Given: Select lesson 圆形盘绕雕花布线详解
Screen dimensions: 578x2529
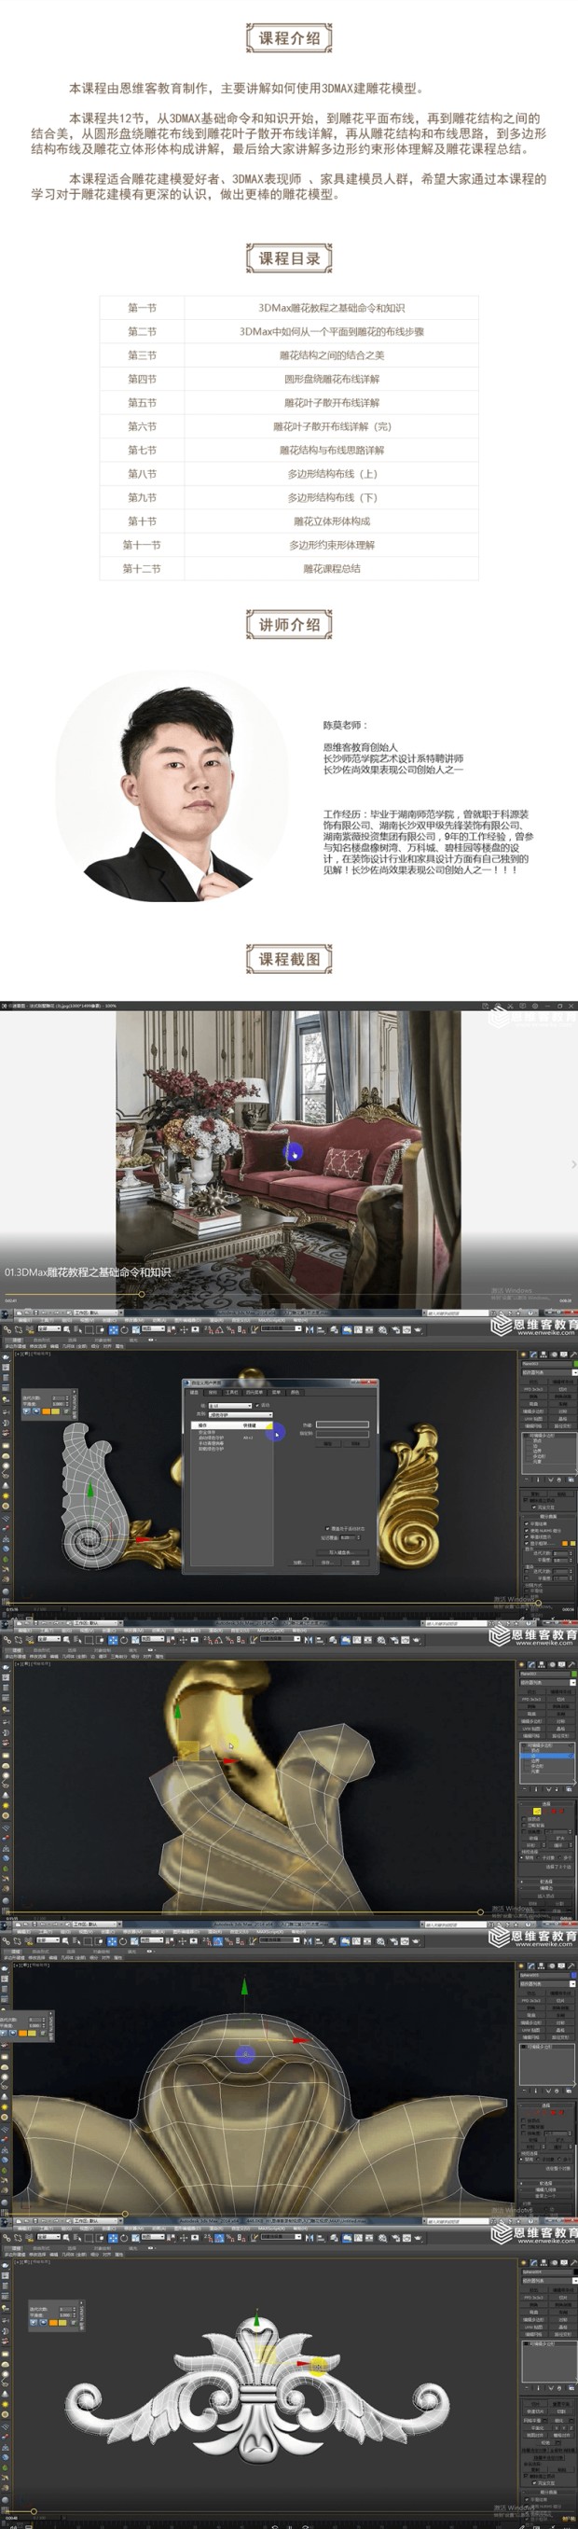Looking at the screenshot, I should (331, 379).
